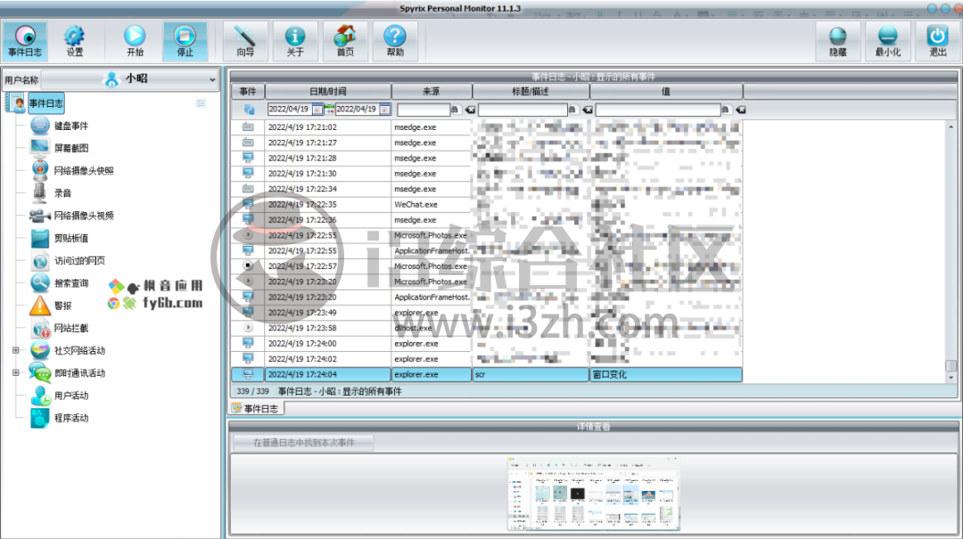Open 网络摄像头快照 in the sidebar
The image size is (963, 539).
point(84,171)
